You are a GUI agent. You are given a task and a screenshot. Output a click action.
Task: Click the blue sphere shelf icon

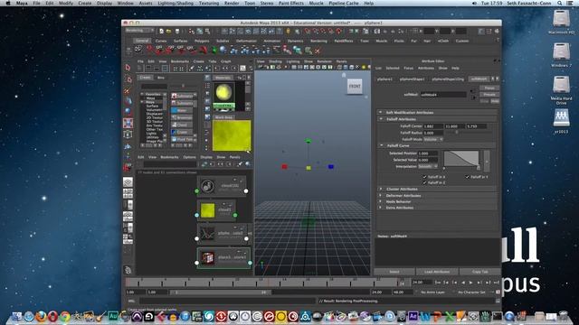tap(223, 50)
